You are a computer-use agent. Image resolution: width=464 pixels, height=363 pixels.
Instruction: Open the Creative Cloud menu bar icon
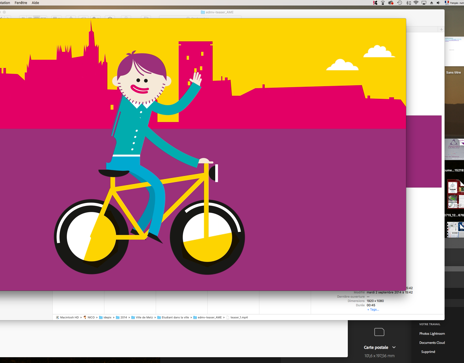pyautogui.click(x=391, y=3)
